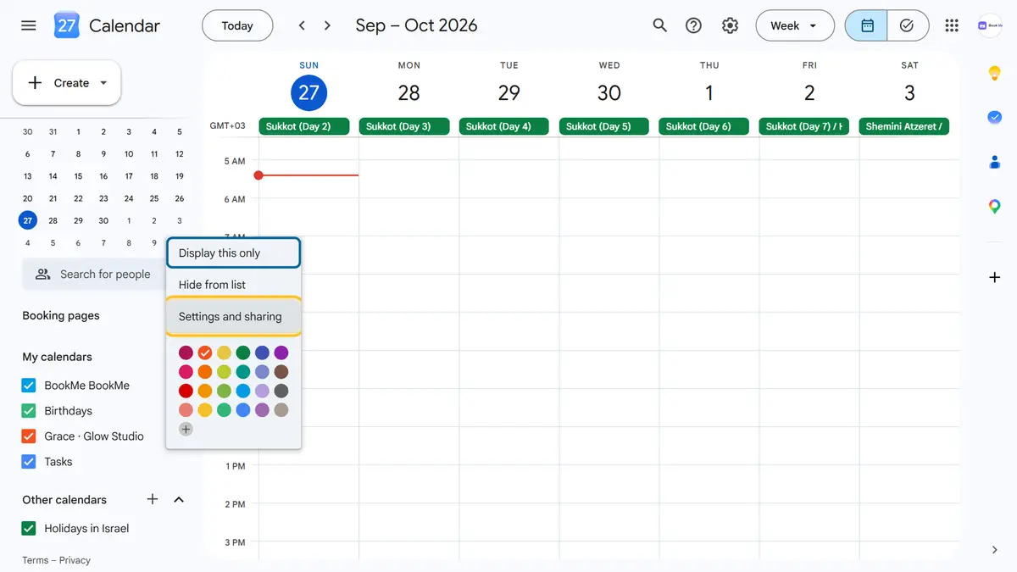Open the main menu hamburger icon

(x=29, y=25)
